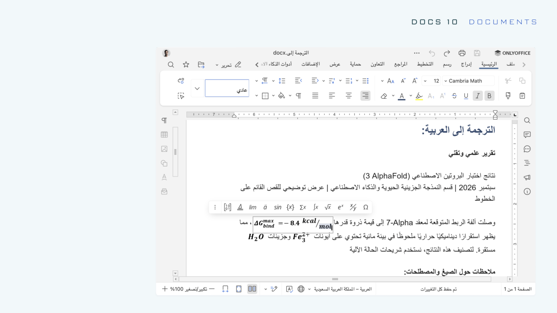This screenshot has height=313, width=557.
Task: Click the highlight color yellow swatch
Action: coord(419,96)
